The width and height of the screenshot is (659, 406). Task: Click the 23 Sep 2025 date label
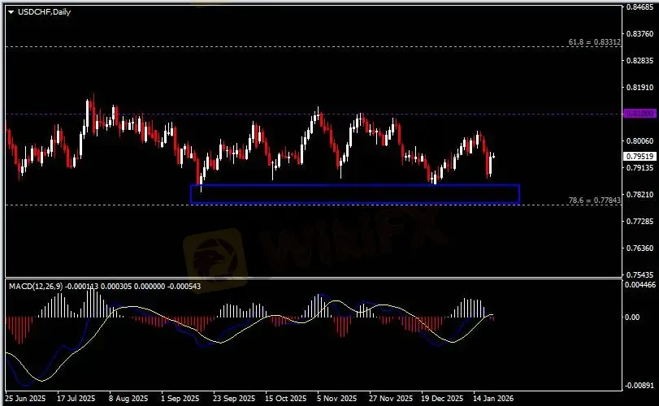[x=234, y=398]
